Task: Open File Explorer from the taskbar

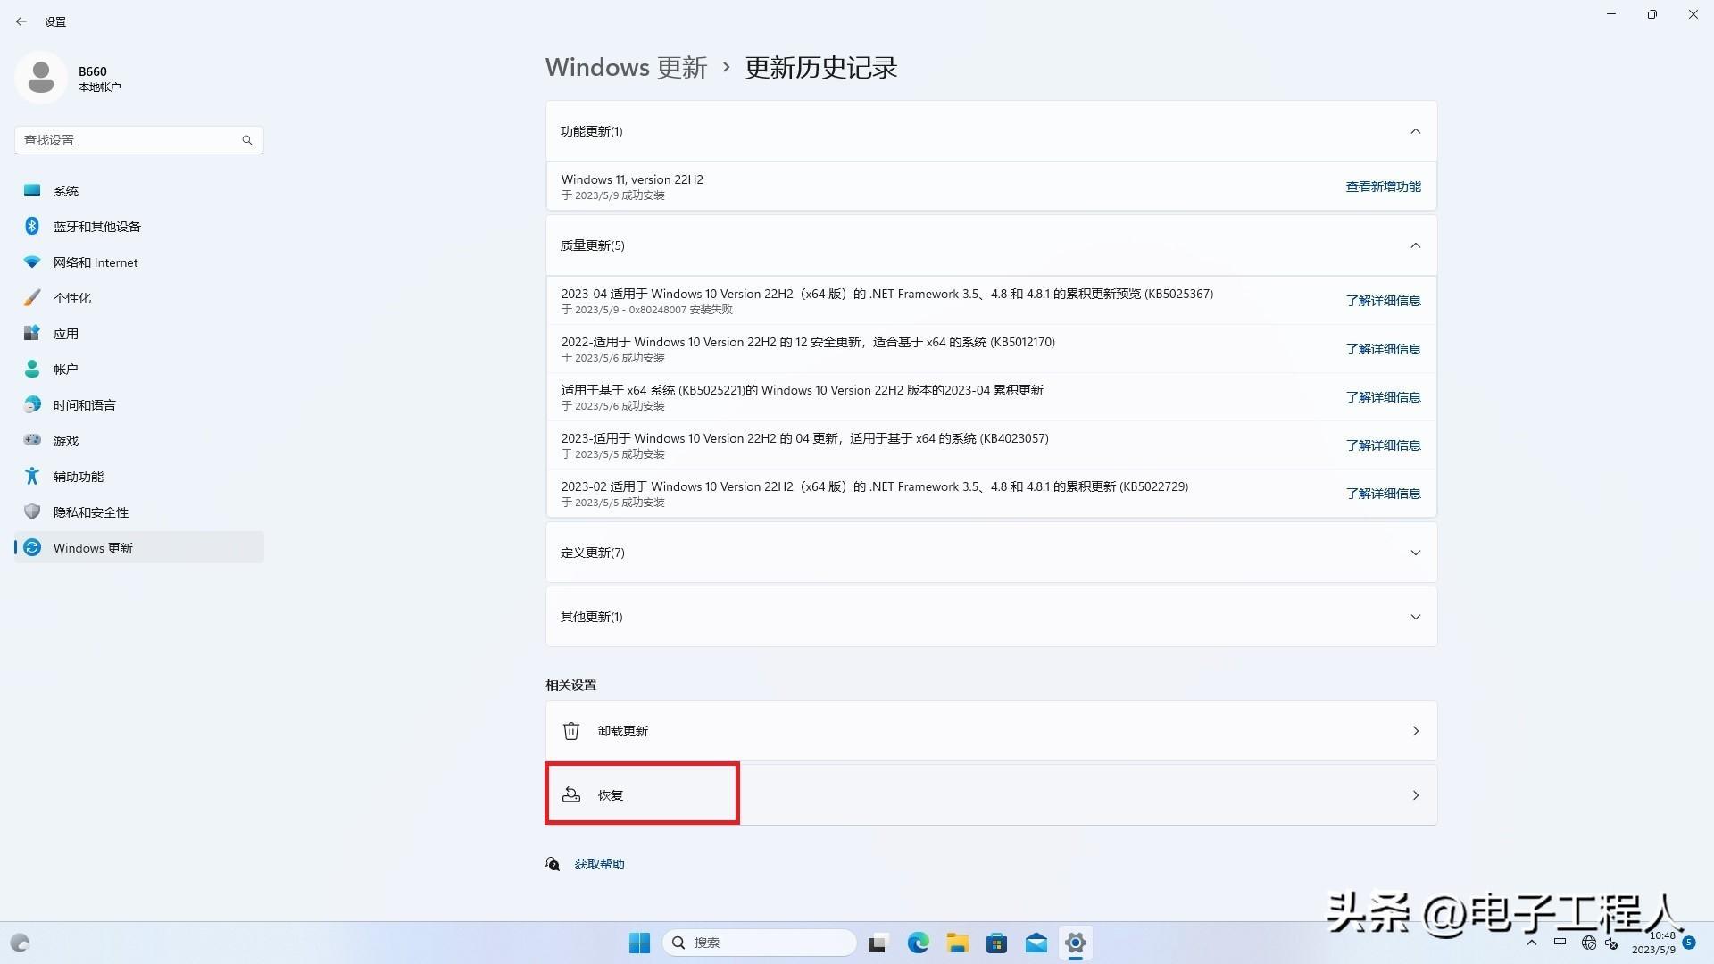Action: [x=957, y=943]
